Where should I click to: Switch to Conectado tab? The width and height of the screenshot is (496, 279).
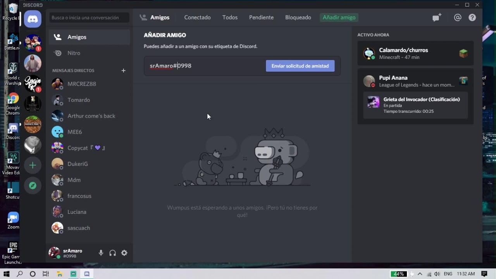(x=197, y=17)
